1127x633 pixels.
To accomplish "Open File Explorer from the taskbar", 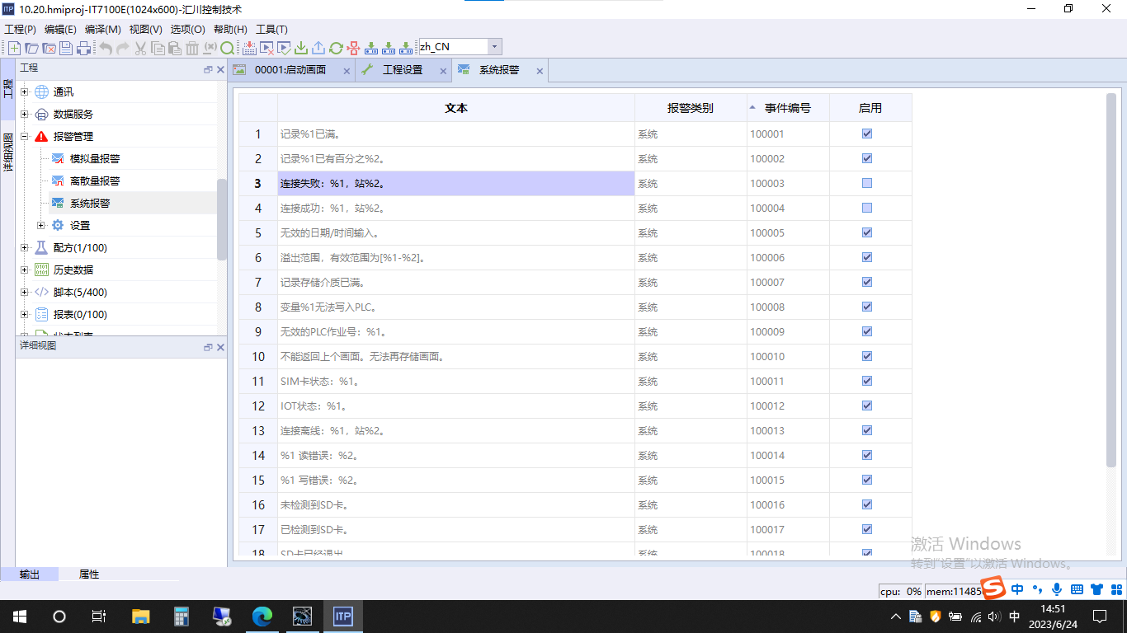I will click(x=141, y=616).
